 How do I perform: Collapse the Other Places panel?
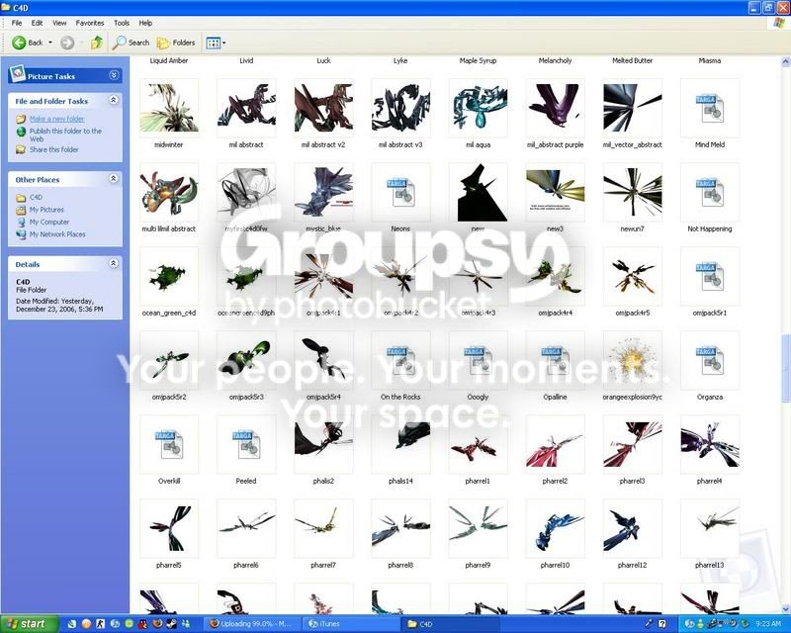pyautogui.click(x=114, y=179)
